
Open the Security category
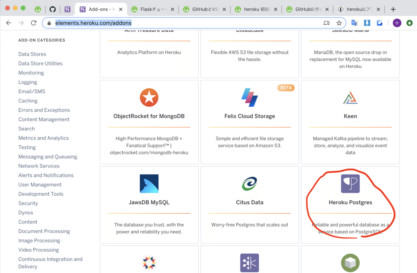(28, 204)
